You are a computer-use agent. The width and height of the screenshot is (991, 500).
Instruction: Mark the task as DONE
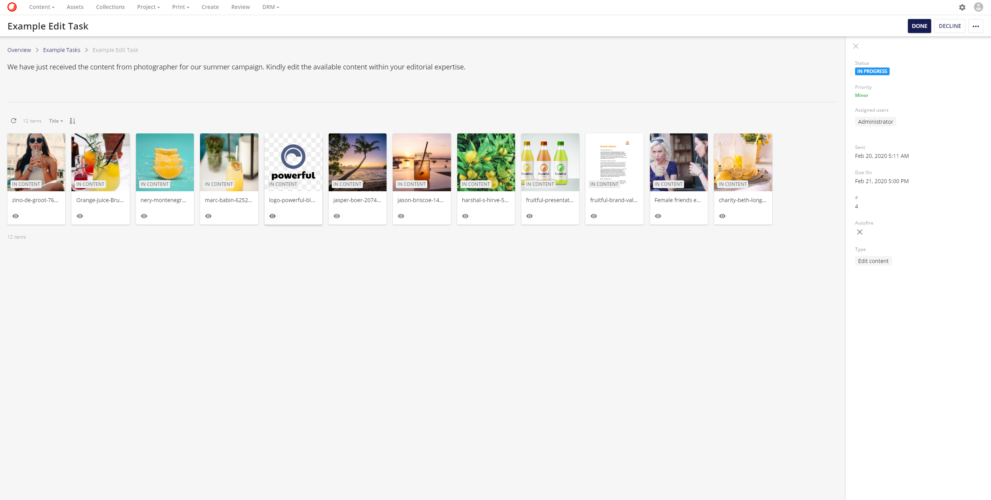[x=919, y=26]
